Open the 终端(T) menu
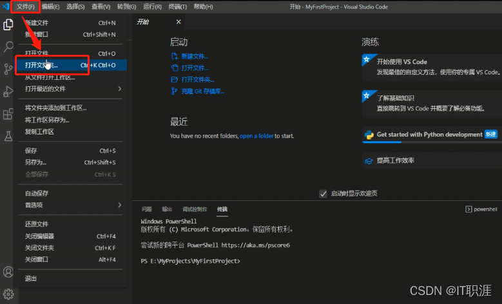Viewport: 502px width, 304px height. (177, 6)
